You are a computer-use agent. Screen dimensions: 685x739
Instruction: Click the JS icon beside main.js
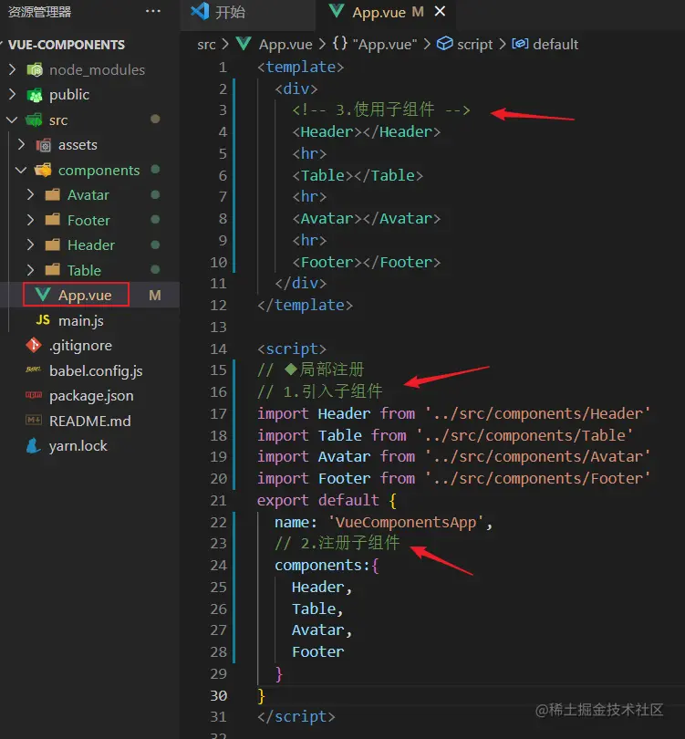click(x=43, y=320)
